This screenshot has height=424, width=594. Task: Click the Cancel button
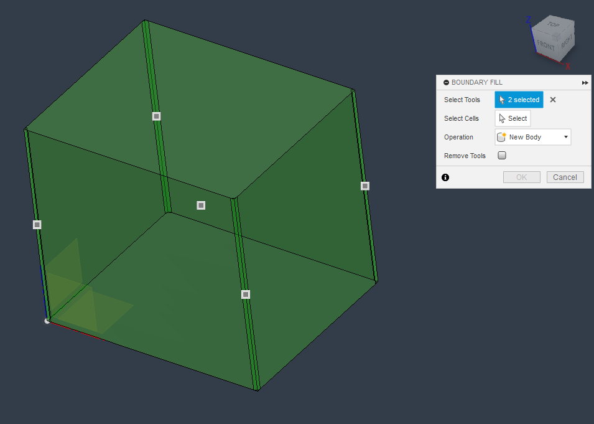click(565, 177)
